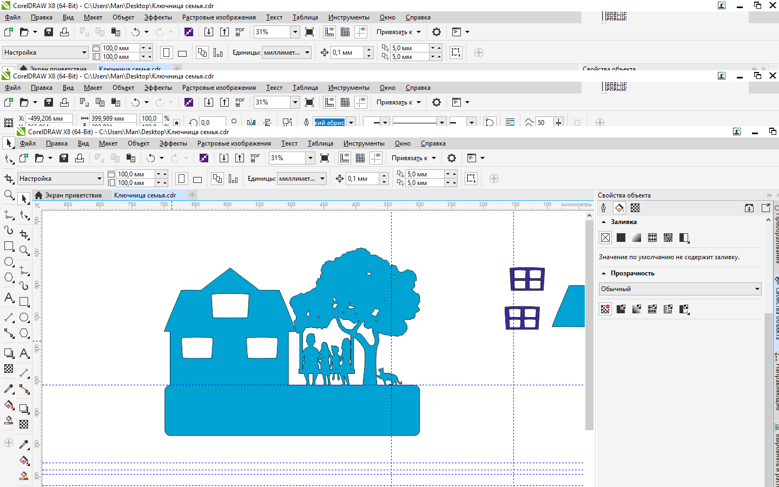This screenshot has width=779, height=487.
Task: Select Fountain fill under Заливка
Action: pyautogui.click(x=637, y=238)
